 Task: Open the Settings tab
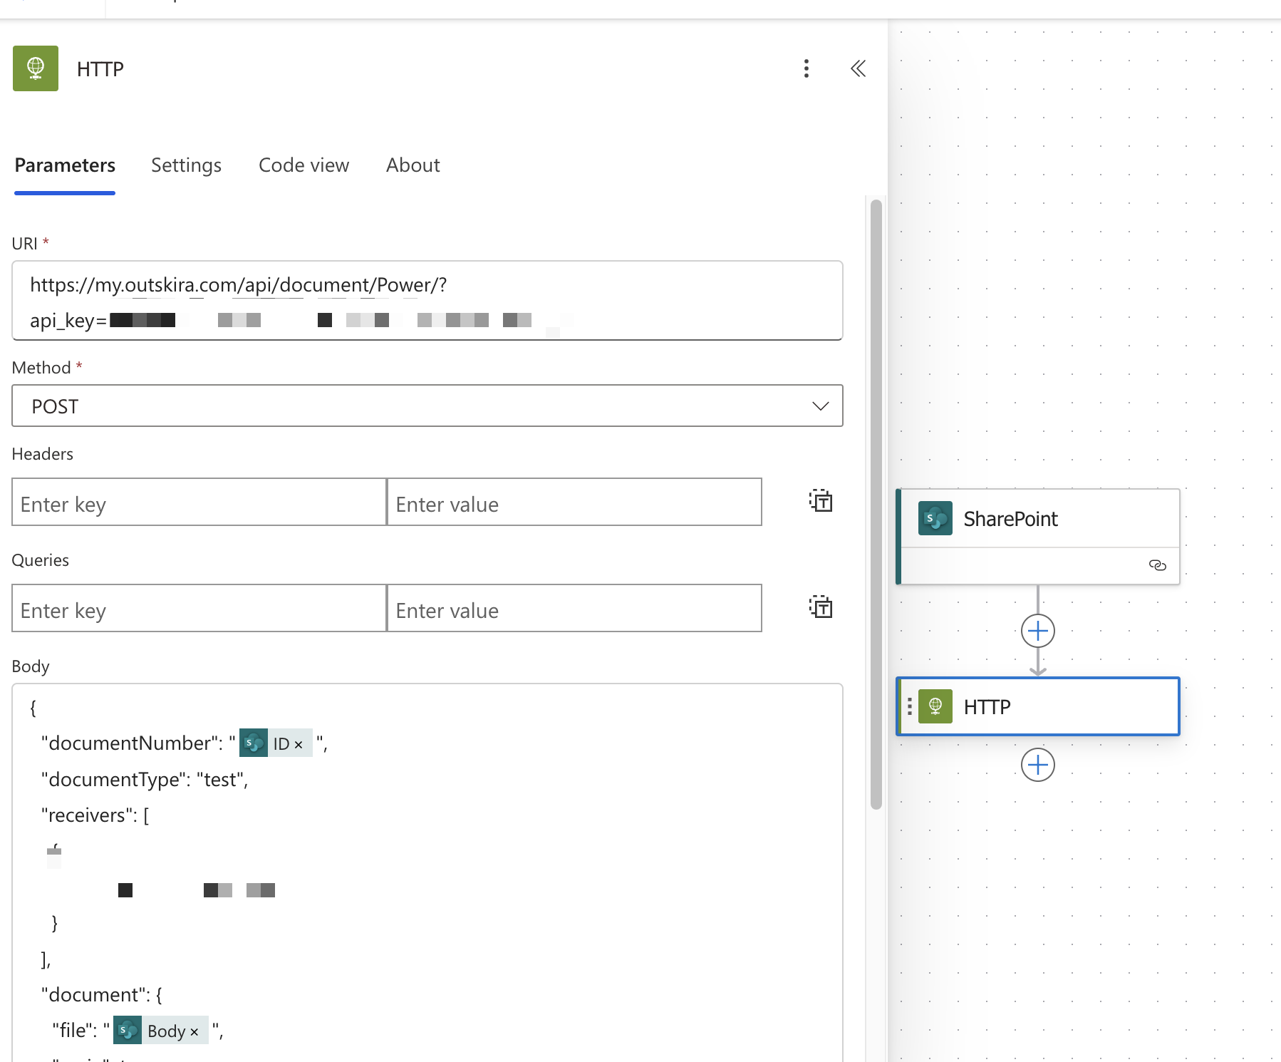click(x=186, y=165)
